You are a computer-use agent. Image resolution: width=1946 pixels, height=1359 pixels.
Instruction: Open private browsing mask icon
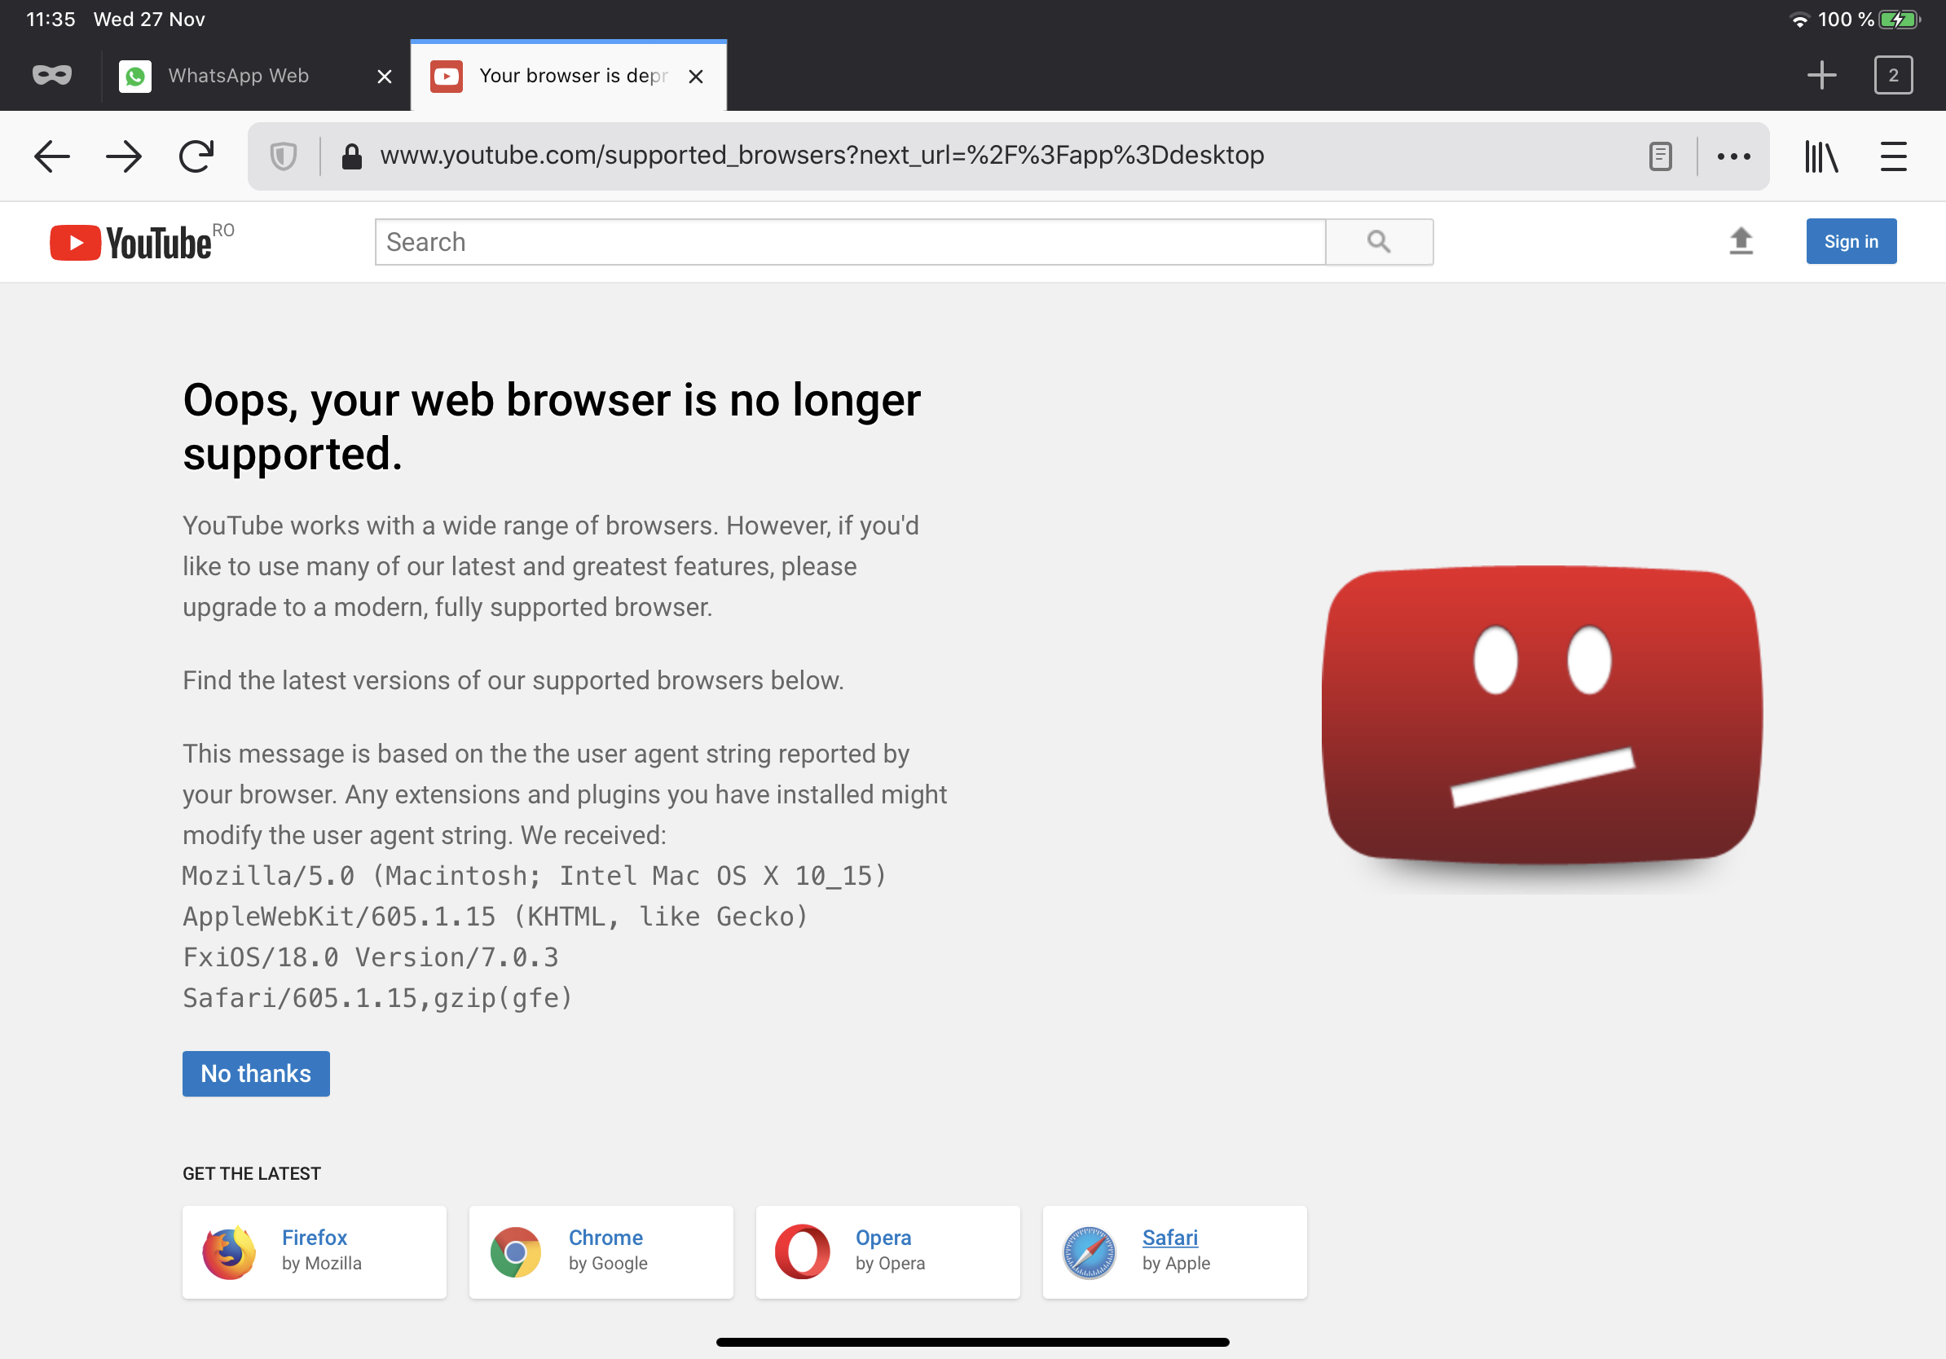coord(51,76)
